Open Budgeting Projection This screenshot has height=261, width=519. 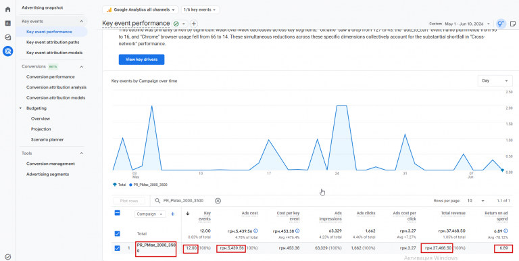pos(41,129)
